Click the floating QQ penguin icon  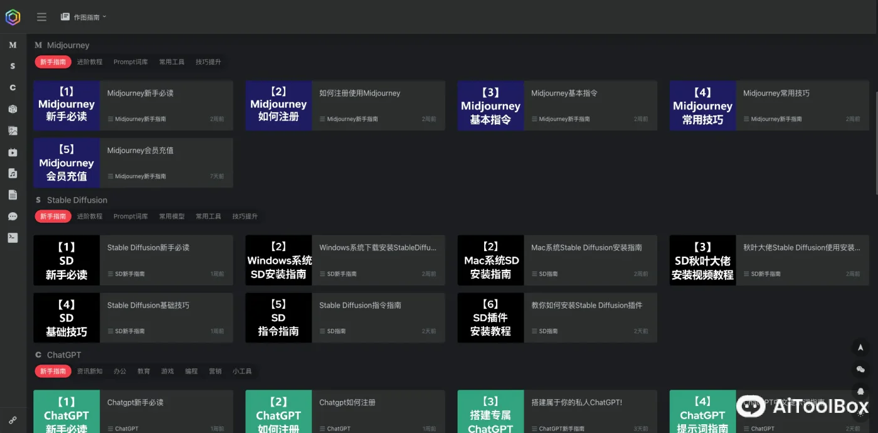click(860, 391)
